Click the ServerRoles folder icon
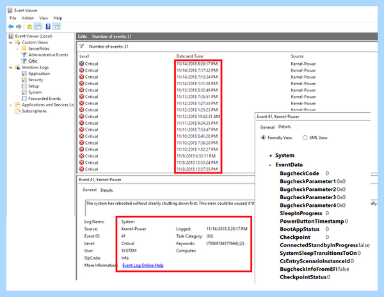 [x=24, y=49]
